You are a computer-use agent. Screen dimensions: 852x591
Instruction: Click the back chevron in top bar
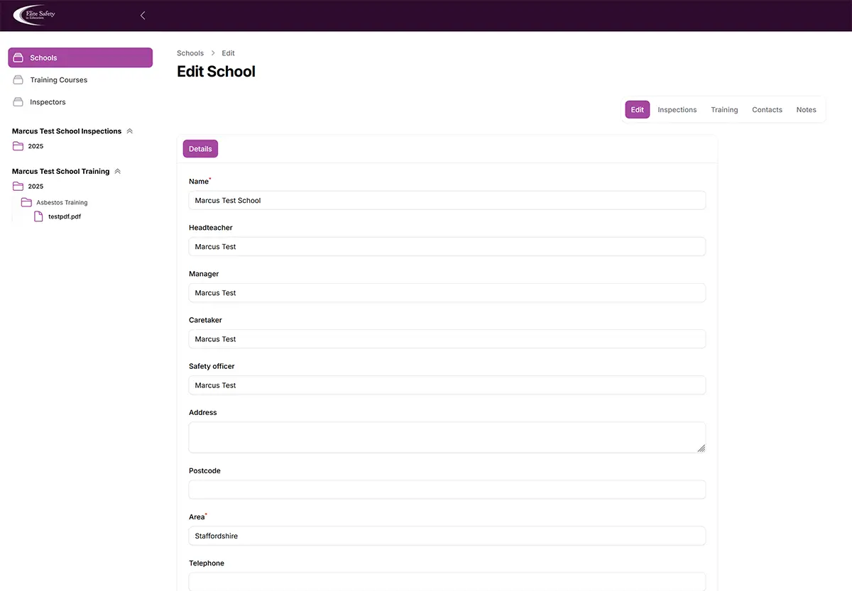coord(142,15)
